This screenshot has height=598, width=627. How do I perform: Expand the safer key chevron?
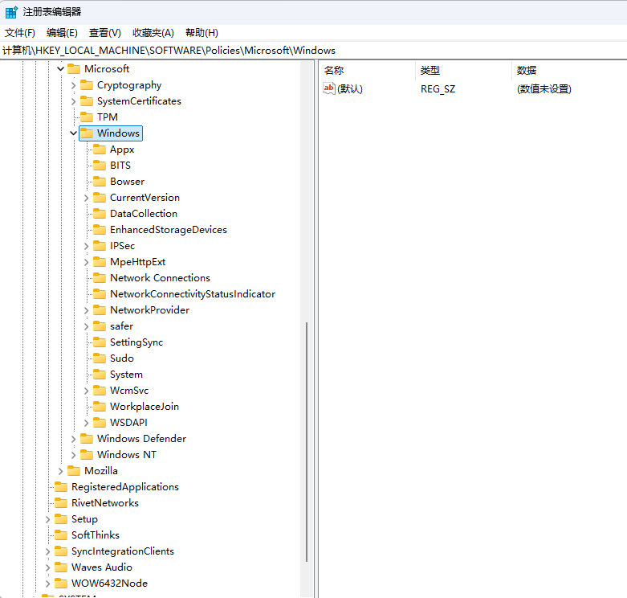(x=86, y=326)
